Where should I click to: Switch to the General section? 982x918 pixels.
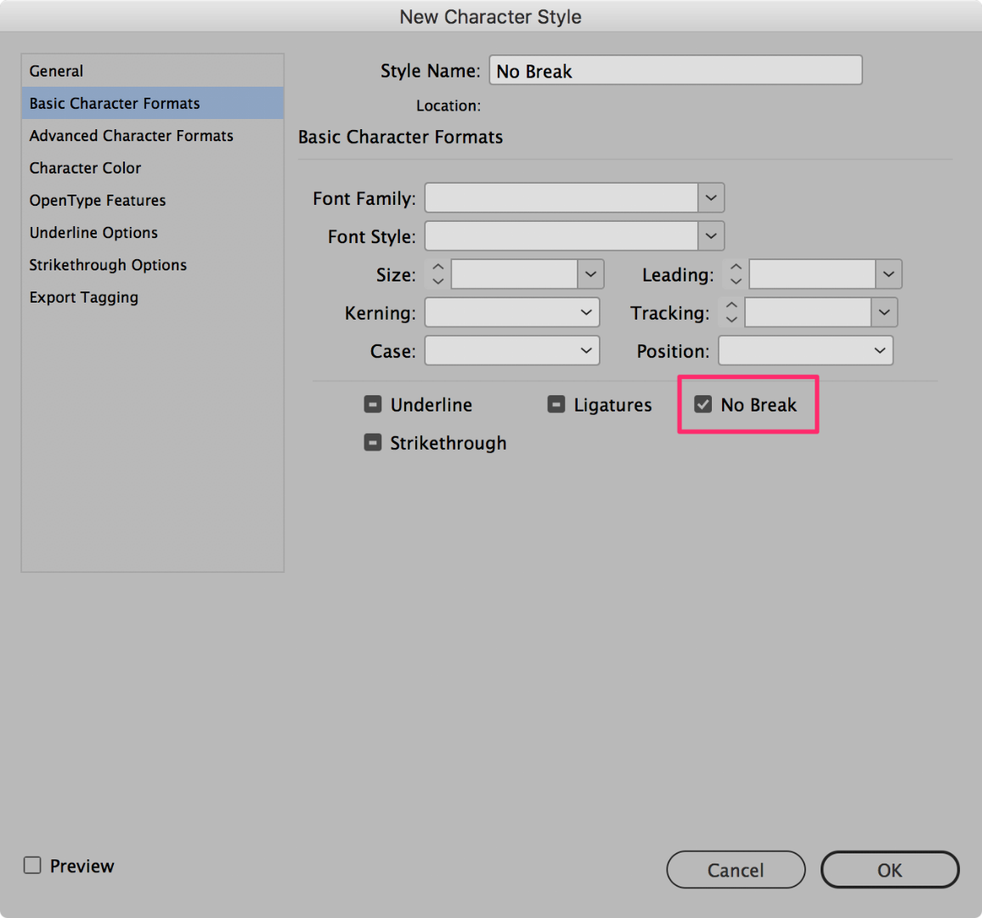pyautogui.click(x=57, y=71)
